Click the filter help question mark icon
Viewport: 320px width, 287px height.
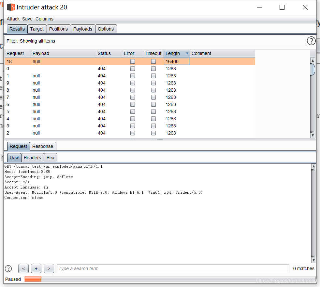pyautogui.click(x=311, y=41)
